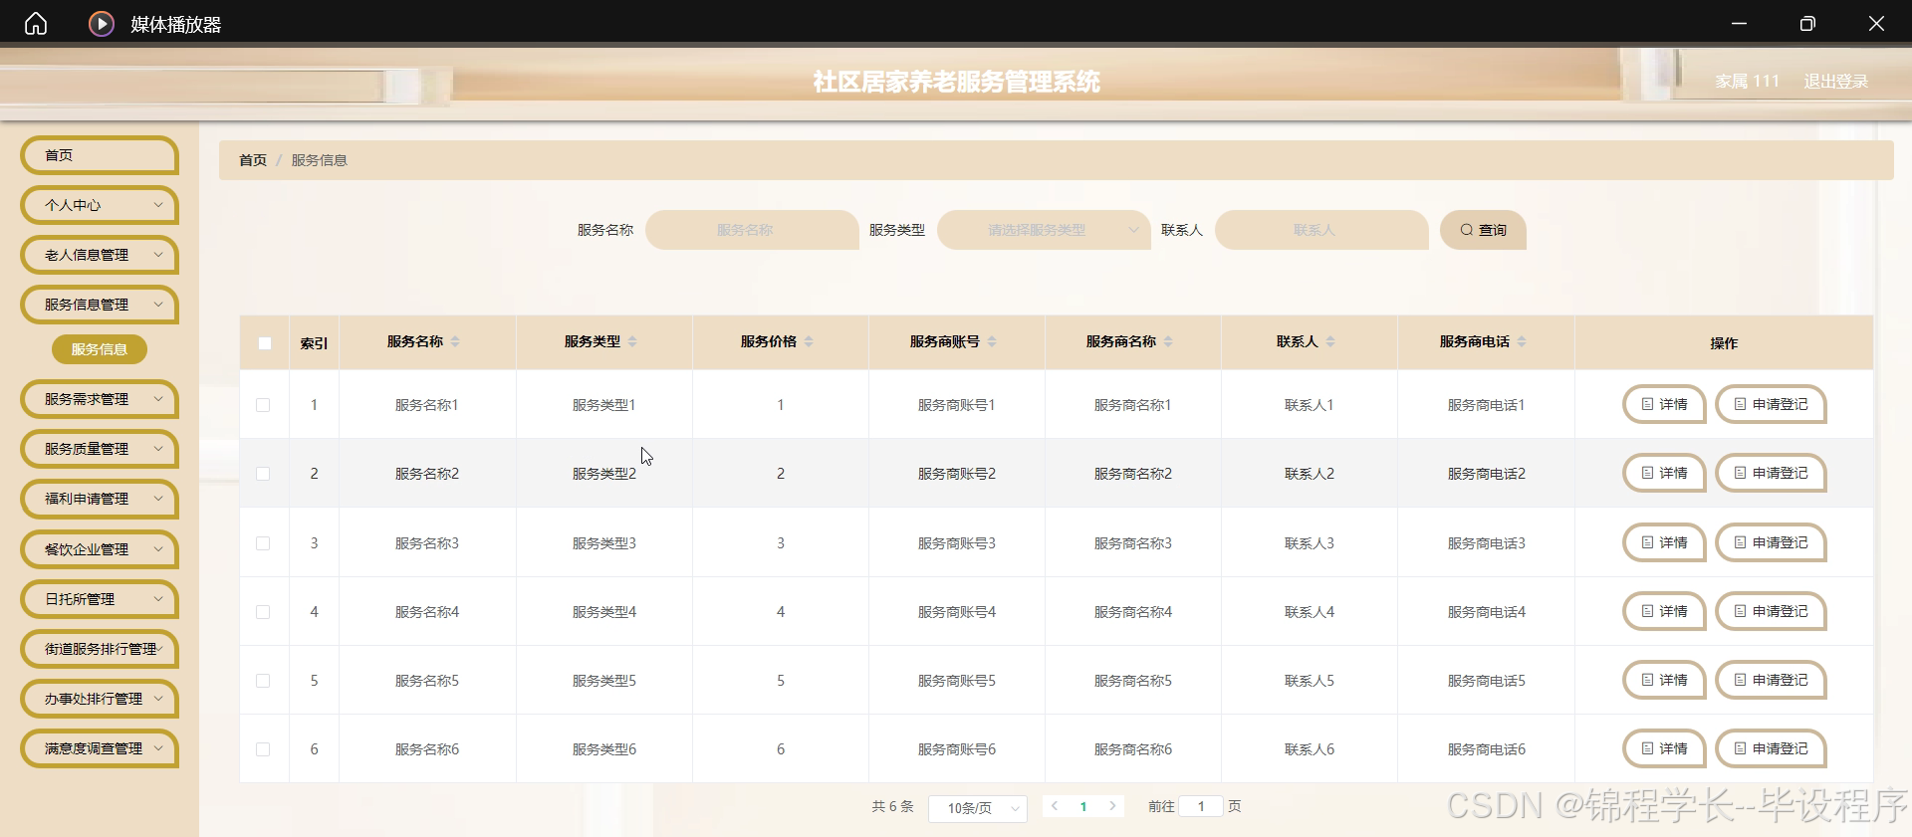Click the 家属 111 user label
The width and height of the screenshot is (1912, 837).
pos(1747,82)
